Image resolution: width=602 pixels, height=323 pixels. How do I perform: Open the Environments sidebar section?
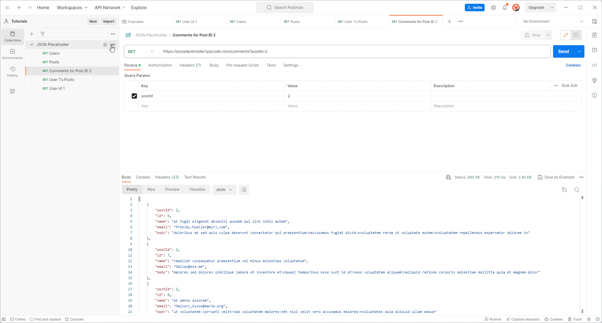coord(13,54)
